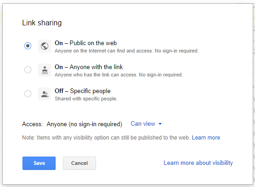Click the Shared with specific people description
255x187 pixels.
pyautogui.click(x=86, y=99)
